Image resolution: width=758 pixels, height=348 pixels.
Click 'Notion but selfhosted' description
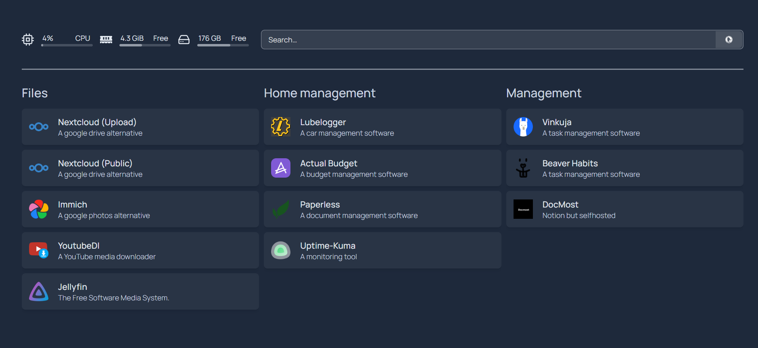pyautogui.click(x=579, y=216)
